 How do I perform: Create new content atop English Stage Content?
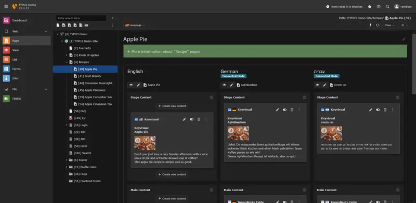pyautogui.click(x=172, y=106)
